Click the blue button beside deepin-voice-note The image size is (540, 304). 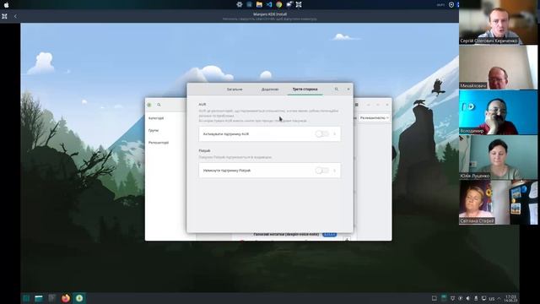tap(329, 235)
